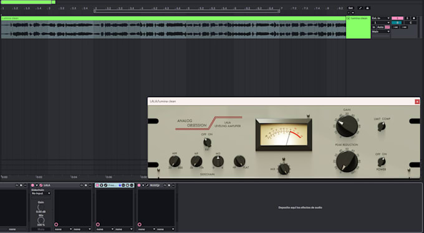This screenshot has width=424, height=233.
Task: Click the track volume field
Action: (398, 22)
